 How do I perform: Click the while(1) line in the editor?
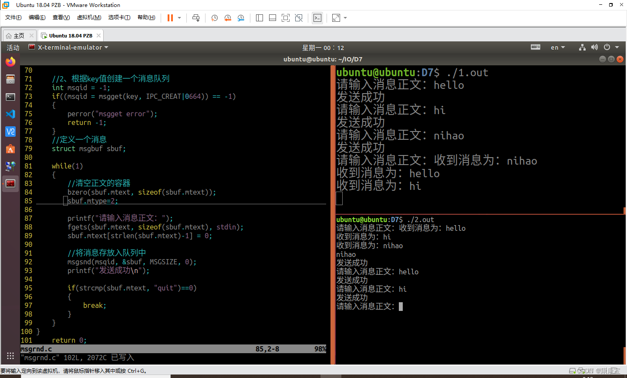coord(67,166)
